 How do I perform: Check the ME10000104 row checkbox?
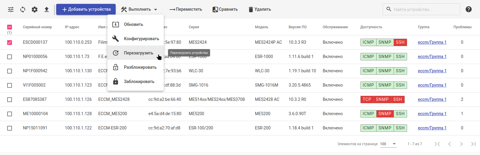[x=10, y=114]
